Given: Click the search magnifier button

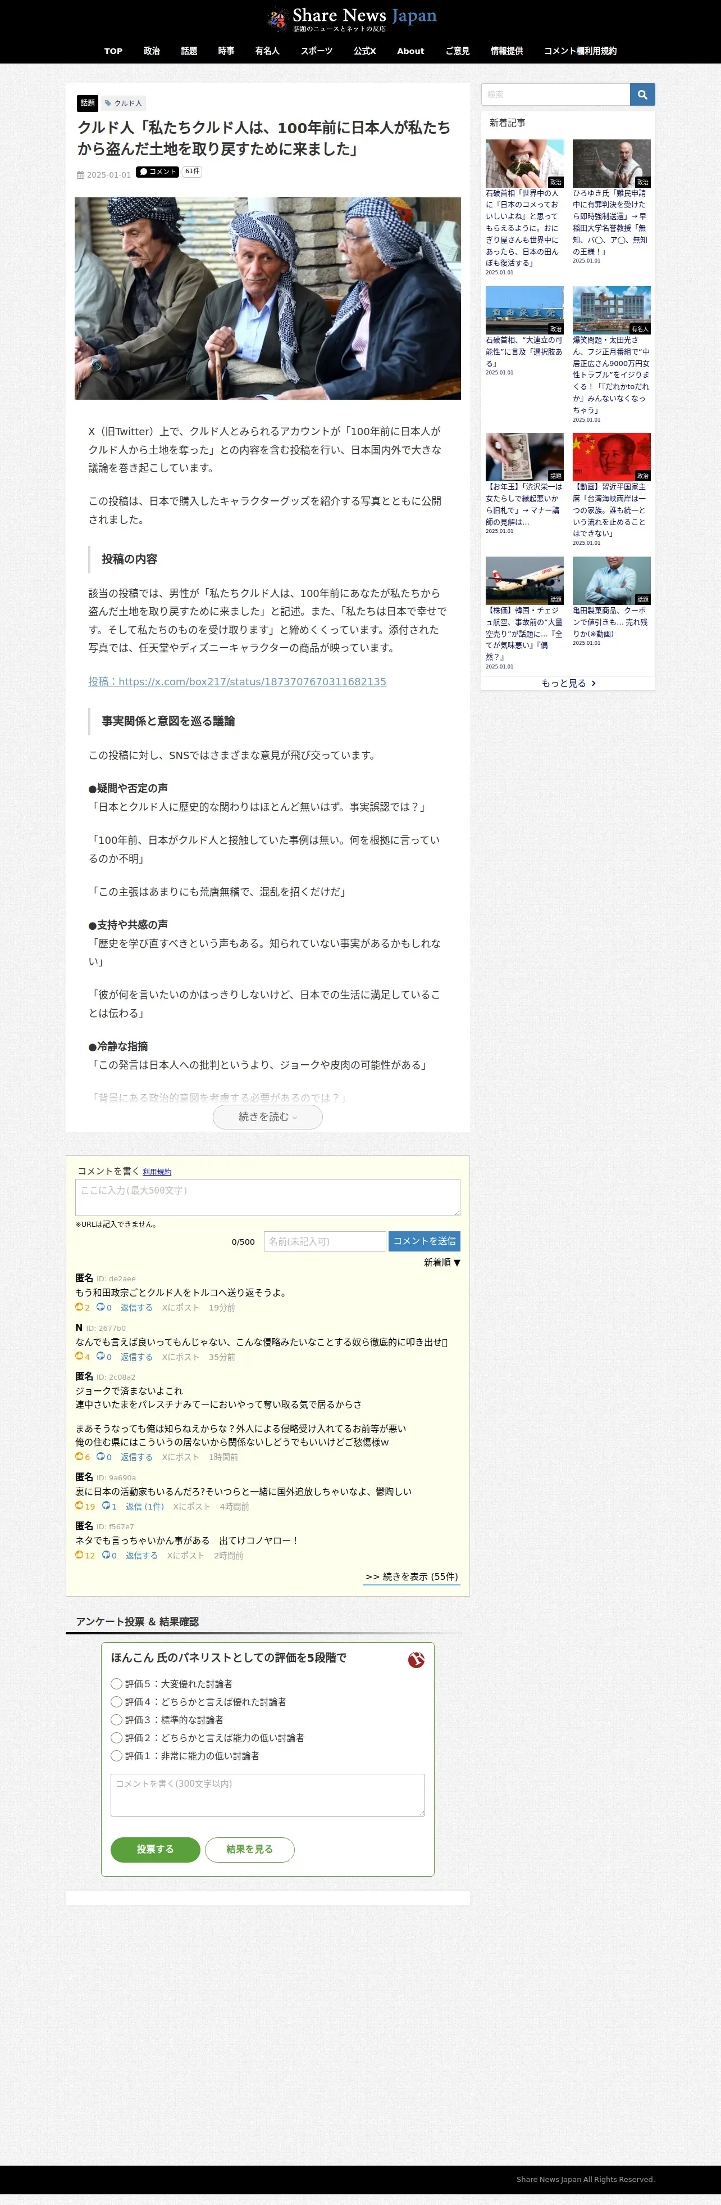Looking at the screenshot, I should (x=642, y=94).
